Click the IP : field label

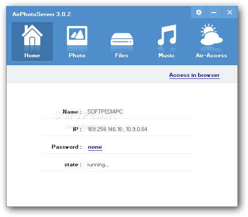point(77,129)
